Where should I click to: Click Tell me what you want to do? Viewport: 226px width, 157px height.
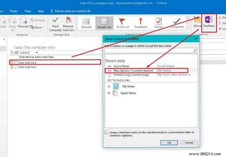[71, 11]
